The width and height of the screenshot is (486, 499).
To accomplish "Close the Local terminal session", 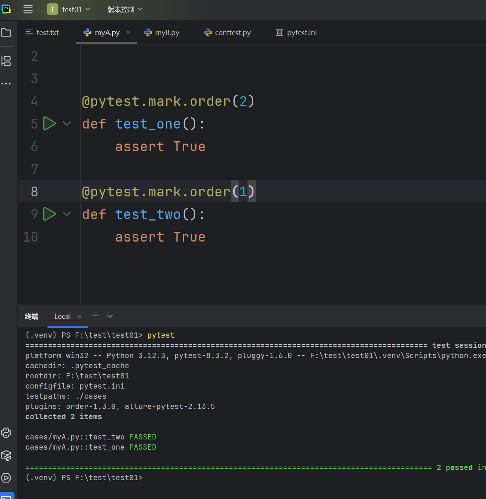I will coord(79,317).
